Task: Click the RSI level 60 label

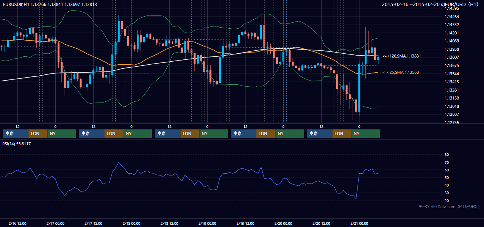Action: [x=447, y=170]
